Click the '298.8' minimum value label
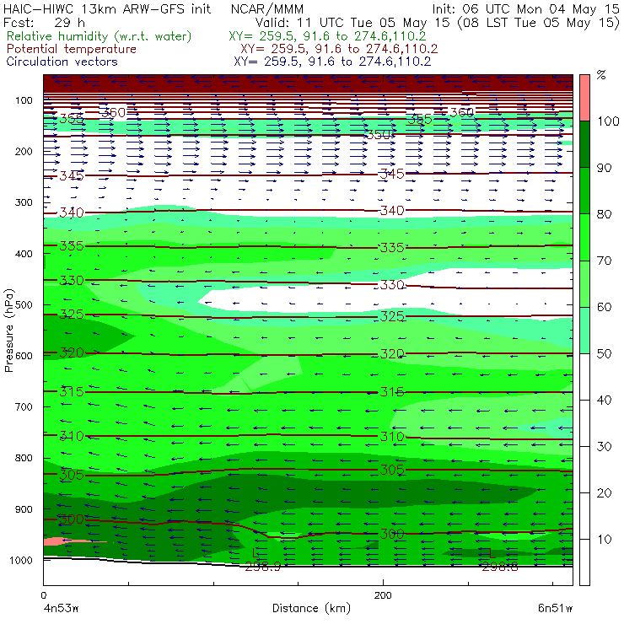 [x=500, y=567]
